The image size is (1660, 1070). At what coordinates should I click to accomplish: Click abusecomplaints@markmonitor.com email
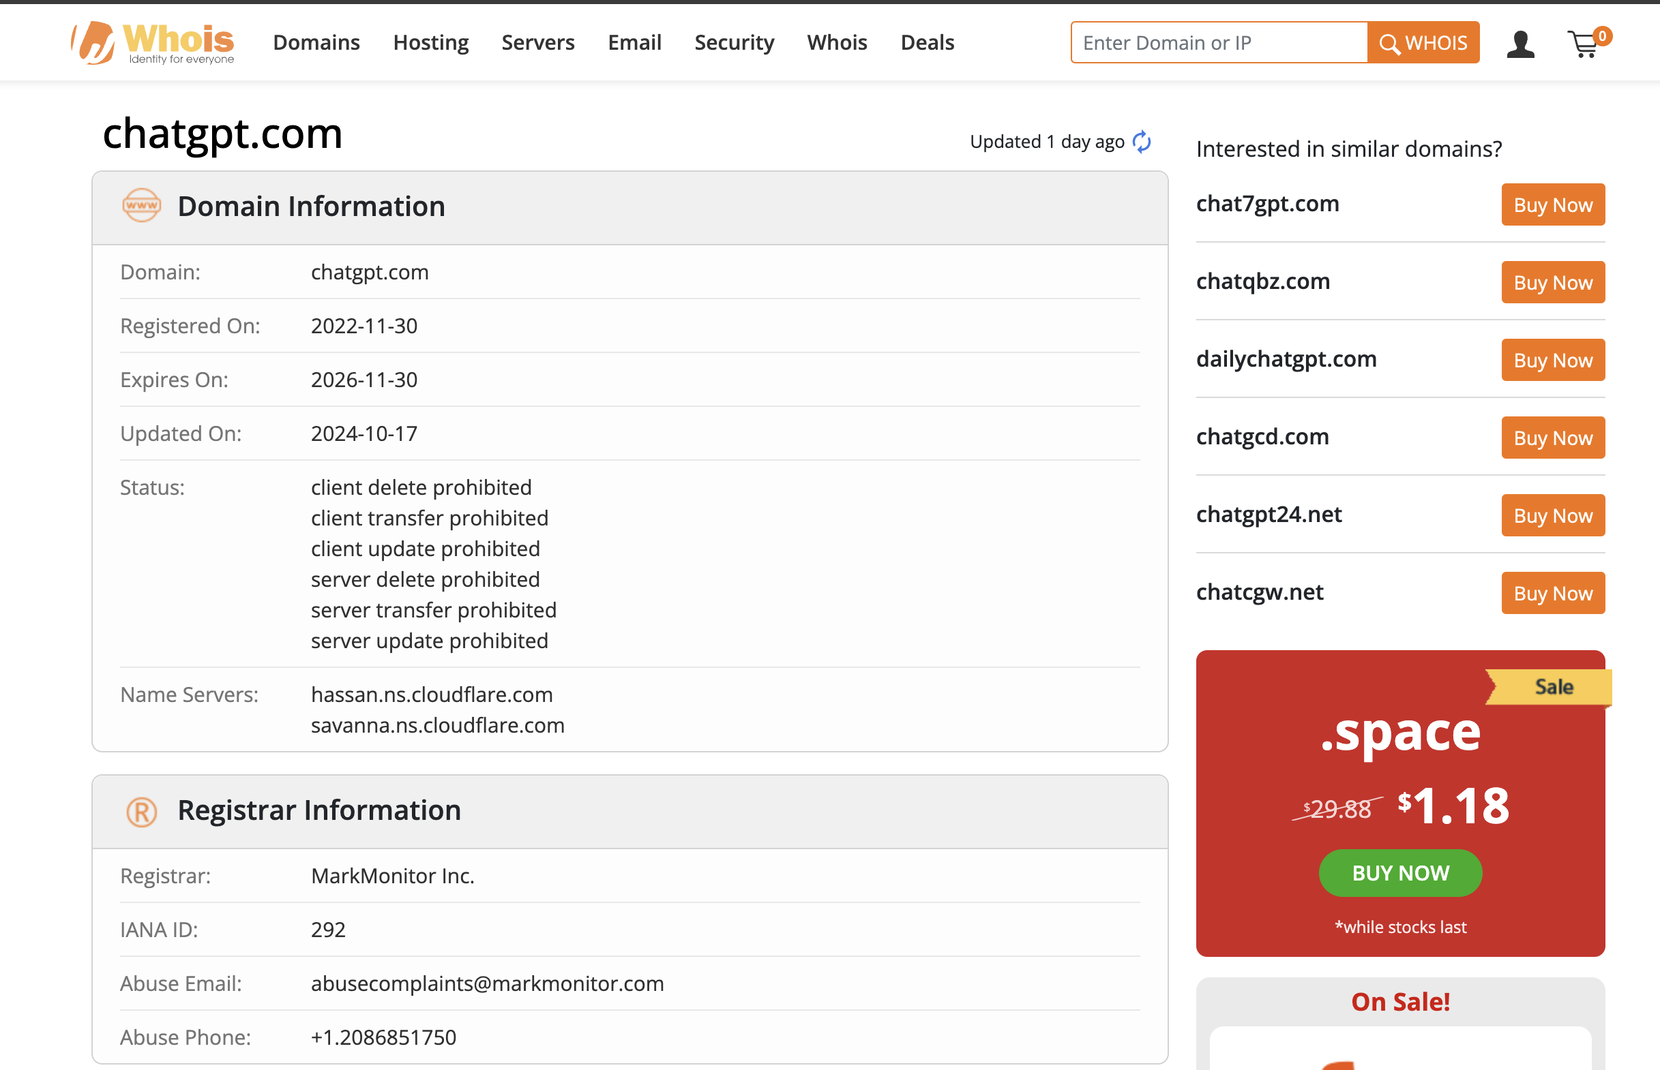pos(488,984)
